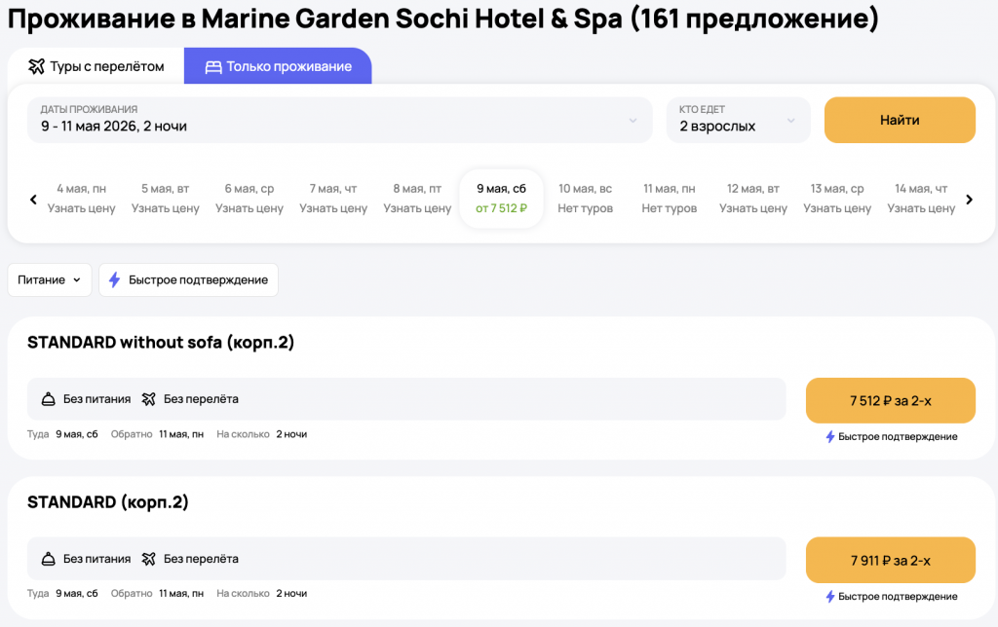Choose the 7 911 ₽ за 2-х offer
This screenshot has height=627, width=998.
pos(890,560)
